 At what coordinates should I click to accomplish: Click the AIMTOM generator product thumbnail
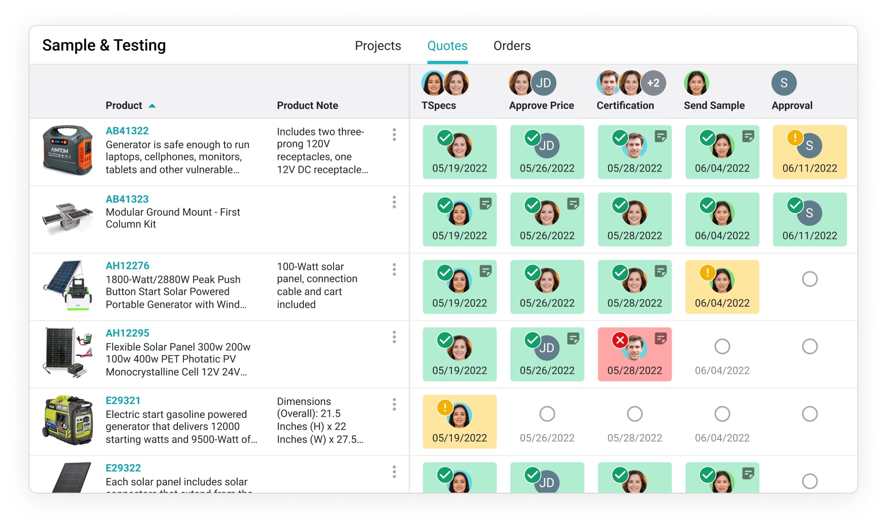point(68,150)
